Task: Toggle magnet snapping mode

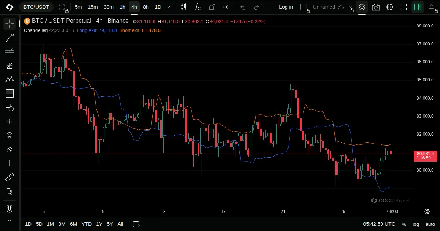Action: coord(10,209)
